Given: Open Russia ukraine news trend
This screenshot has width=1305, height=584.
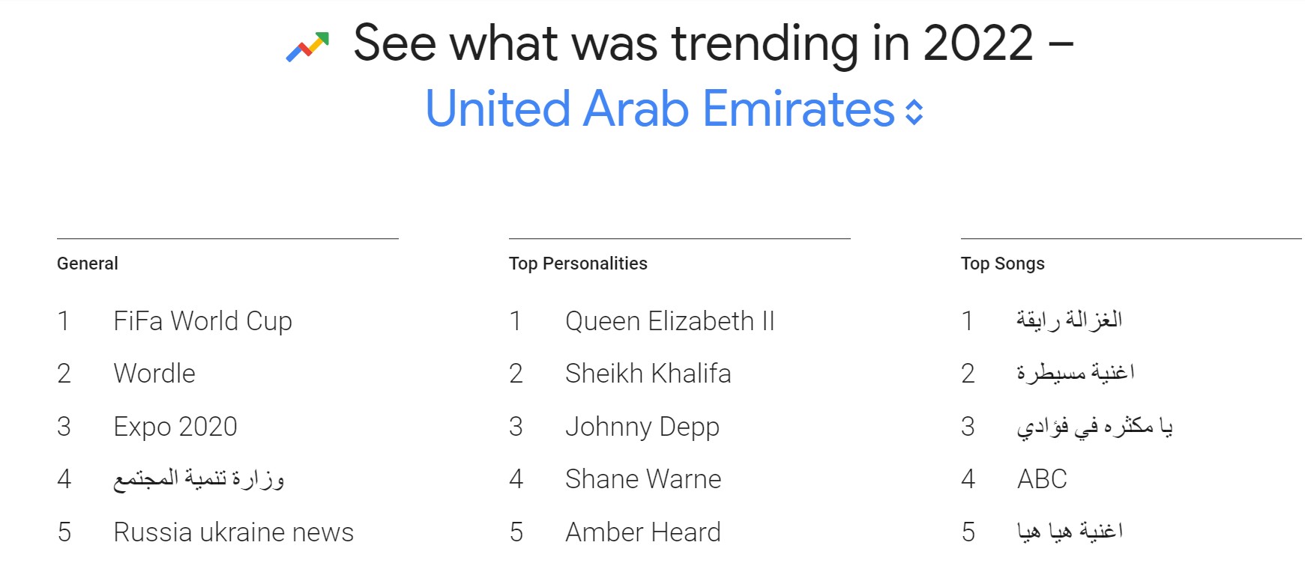Looking at the screenshot, I should click(x=233, y=532).
